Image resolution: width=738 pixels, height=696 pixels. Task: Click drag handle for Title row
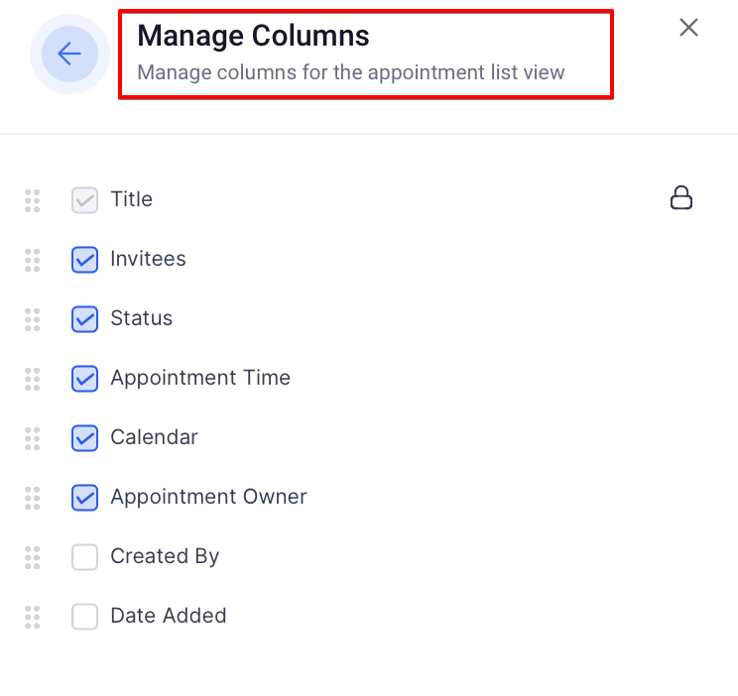33,200
